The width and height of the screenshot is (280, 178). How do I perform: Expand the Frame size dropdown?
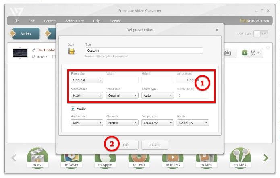(x=86, y=80)
